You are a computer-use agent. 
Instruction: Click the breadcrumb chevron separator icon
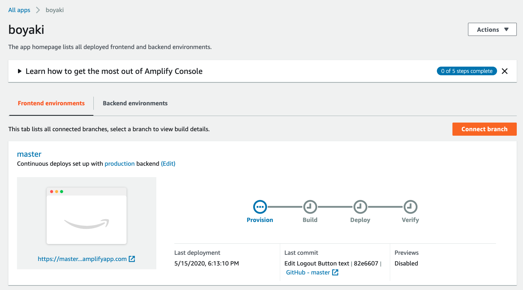pos(38,10)
